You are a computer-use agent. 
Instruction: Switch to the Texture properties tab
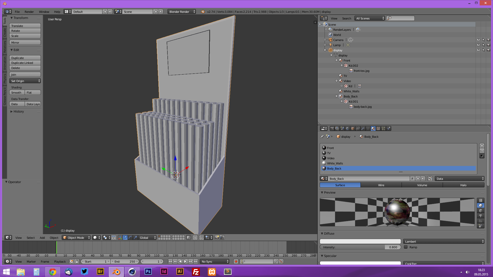(x=378, y=128)
